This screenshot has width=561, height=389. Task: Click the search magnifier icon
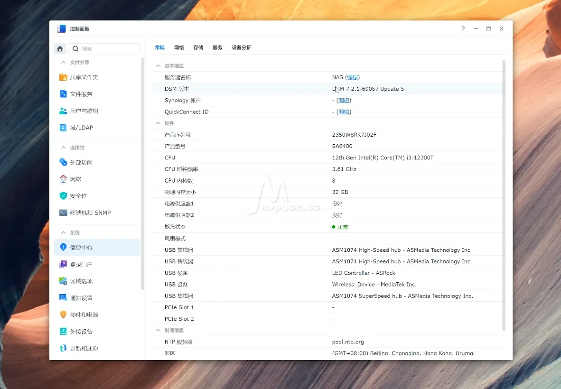[x=75, y=48]
